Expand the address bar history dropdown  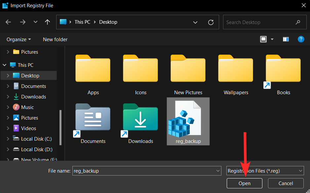pyautogui.click(x=195, y=22)
